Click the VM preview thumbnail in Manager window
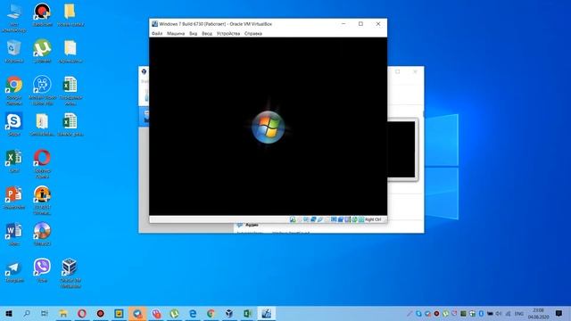571x321 pixels. point(401,149)
